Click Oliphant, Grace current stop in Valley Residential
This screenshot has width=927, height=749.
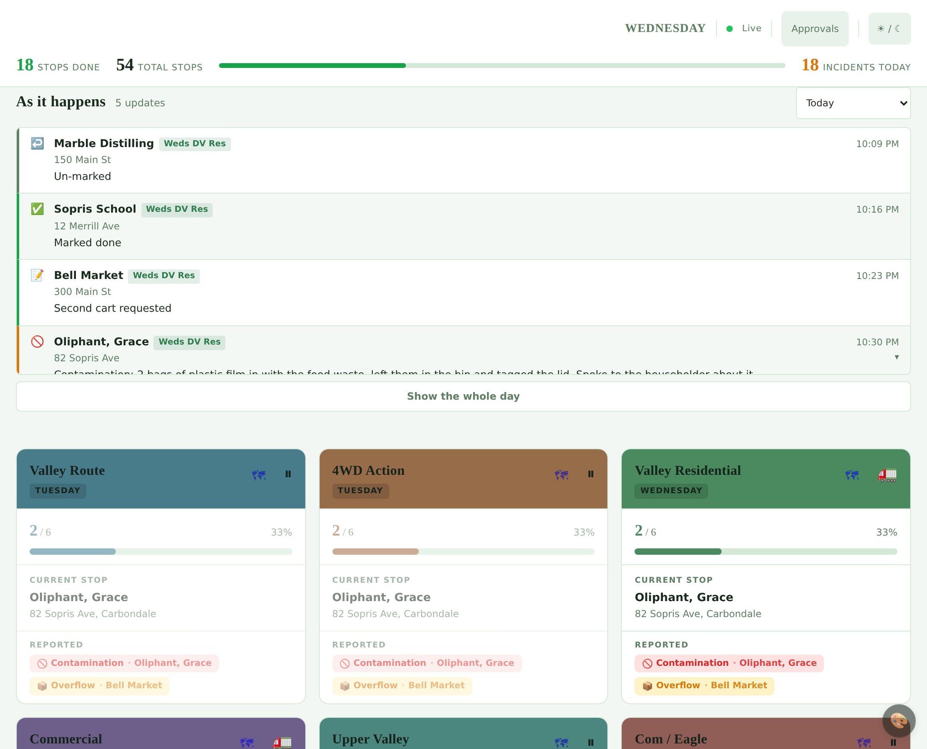click(x=684, y=597)
